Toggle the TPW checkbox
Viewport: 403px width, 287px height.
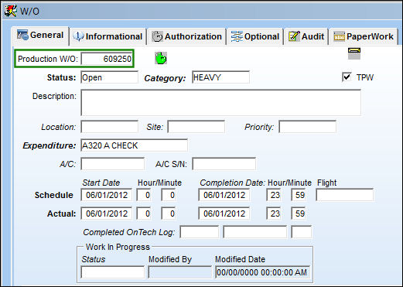347,77
